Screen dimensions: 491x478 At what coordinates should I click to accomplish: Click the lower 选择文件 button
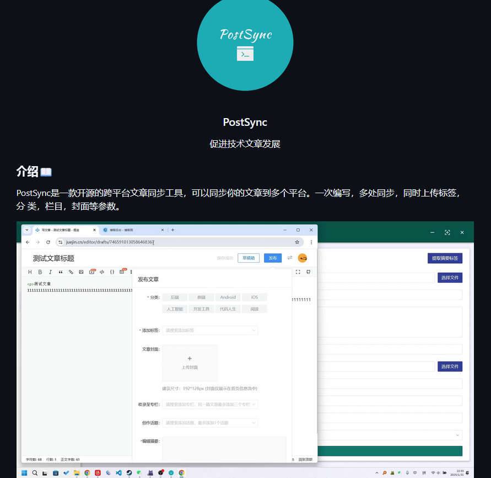click(x=450, y=367)
